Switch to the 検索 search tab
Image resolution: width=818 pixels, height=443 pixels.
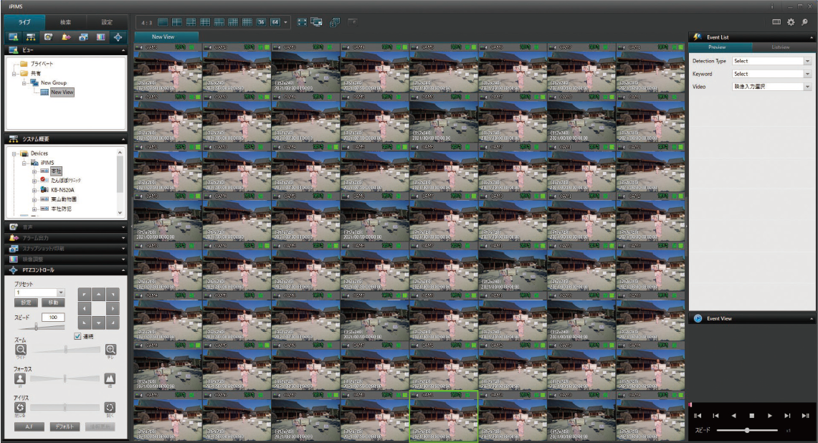66,22
